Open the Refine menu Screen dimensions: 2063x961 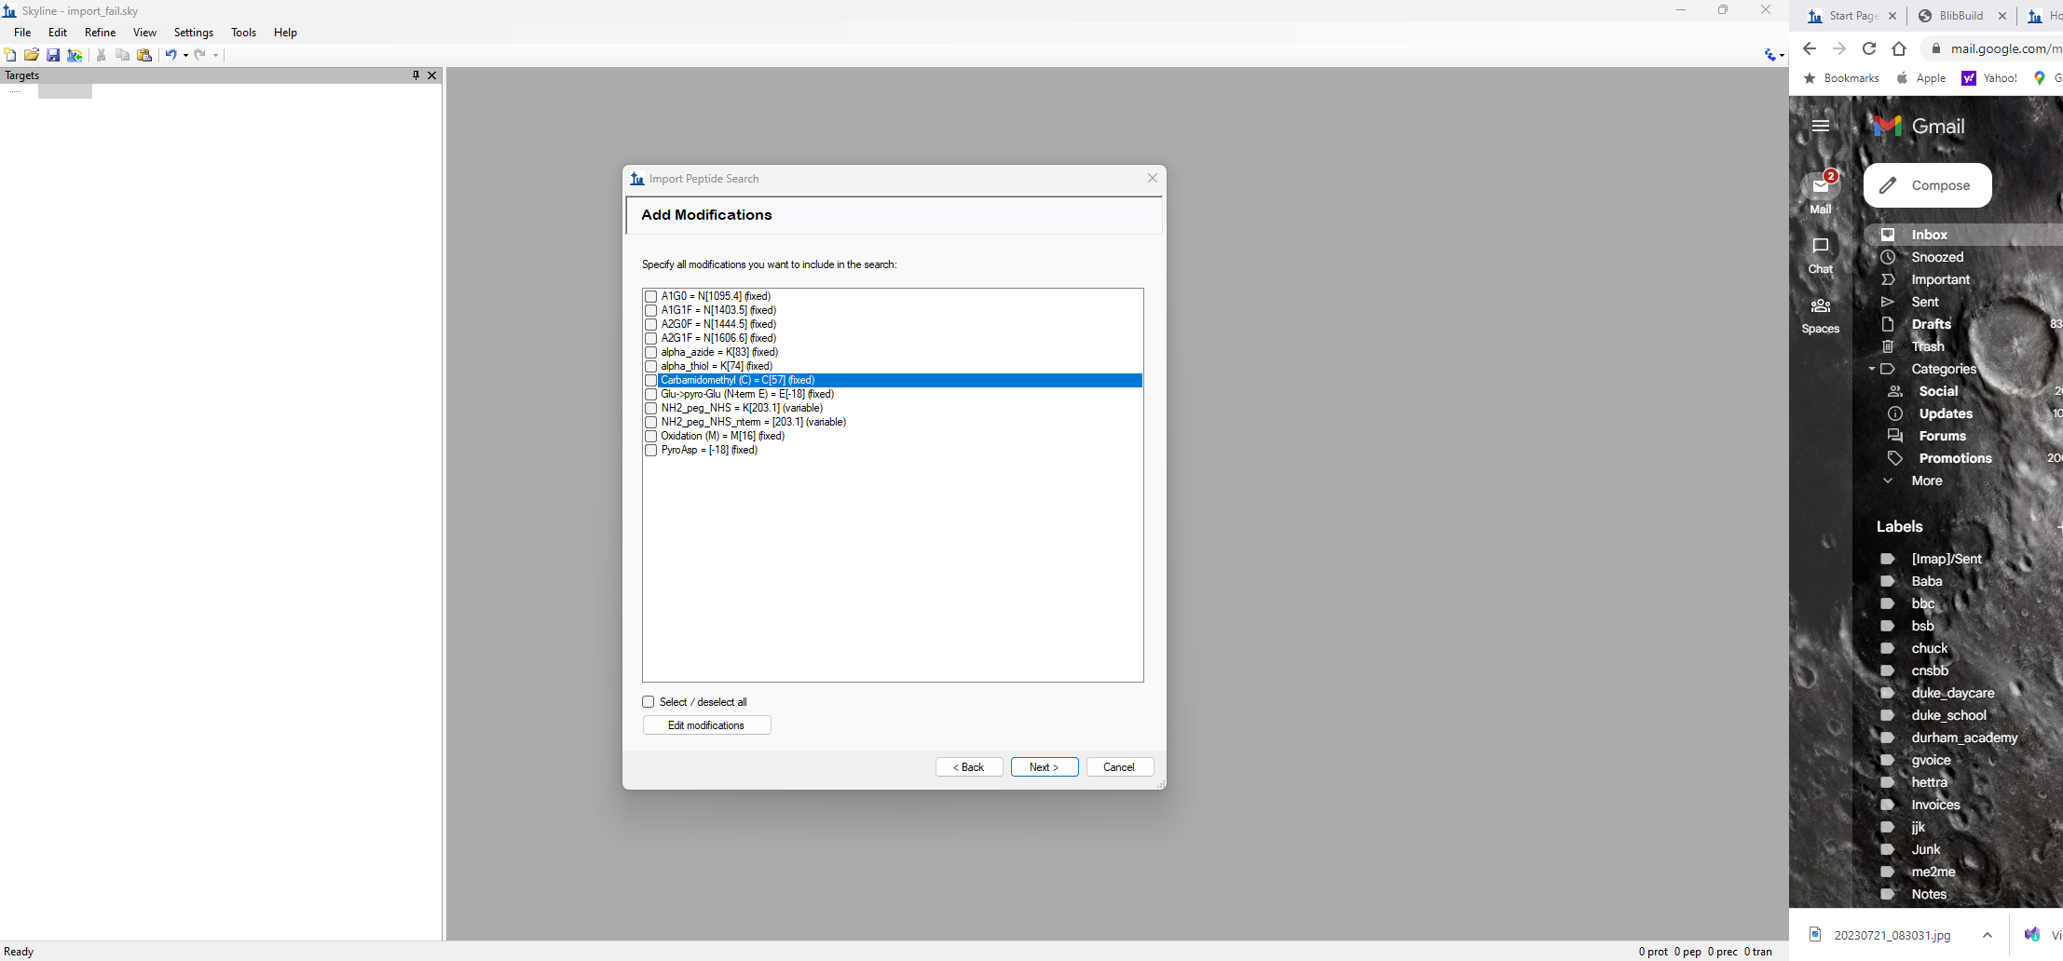click(x=100, y=33)
